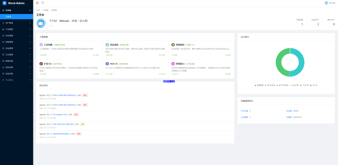This screenshot has width=338, height=165.
Task: Open the 个人中心 sidebar menu
Action: (10, 80)
